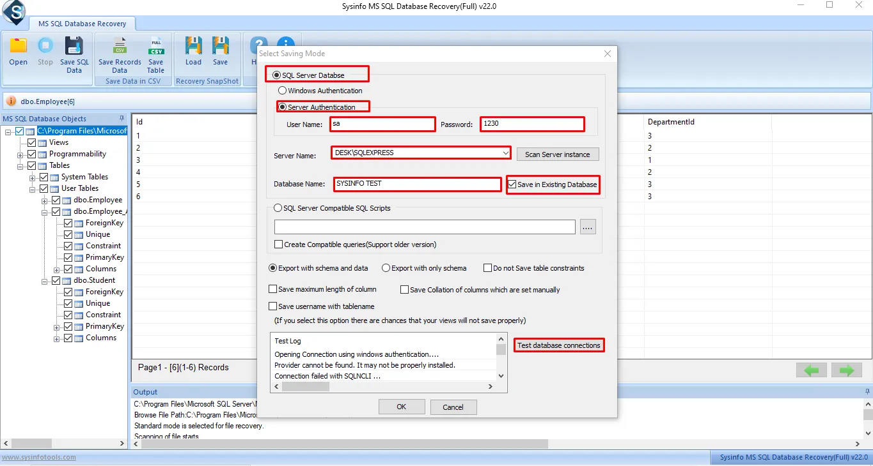873x466 pixels.
Task: Expand PrimaryKey under dbo.Student
Action: coord(57,327)
